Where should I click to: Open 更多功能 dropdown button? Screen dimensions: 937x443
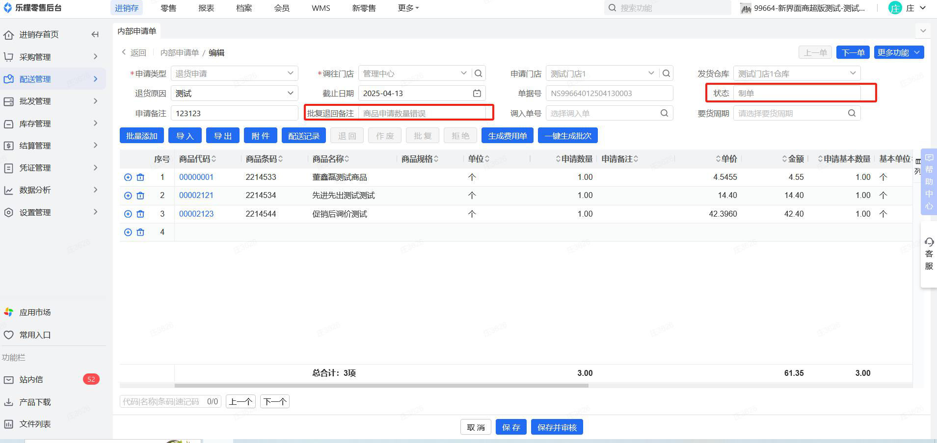(899, 52)
